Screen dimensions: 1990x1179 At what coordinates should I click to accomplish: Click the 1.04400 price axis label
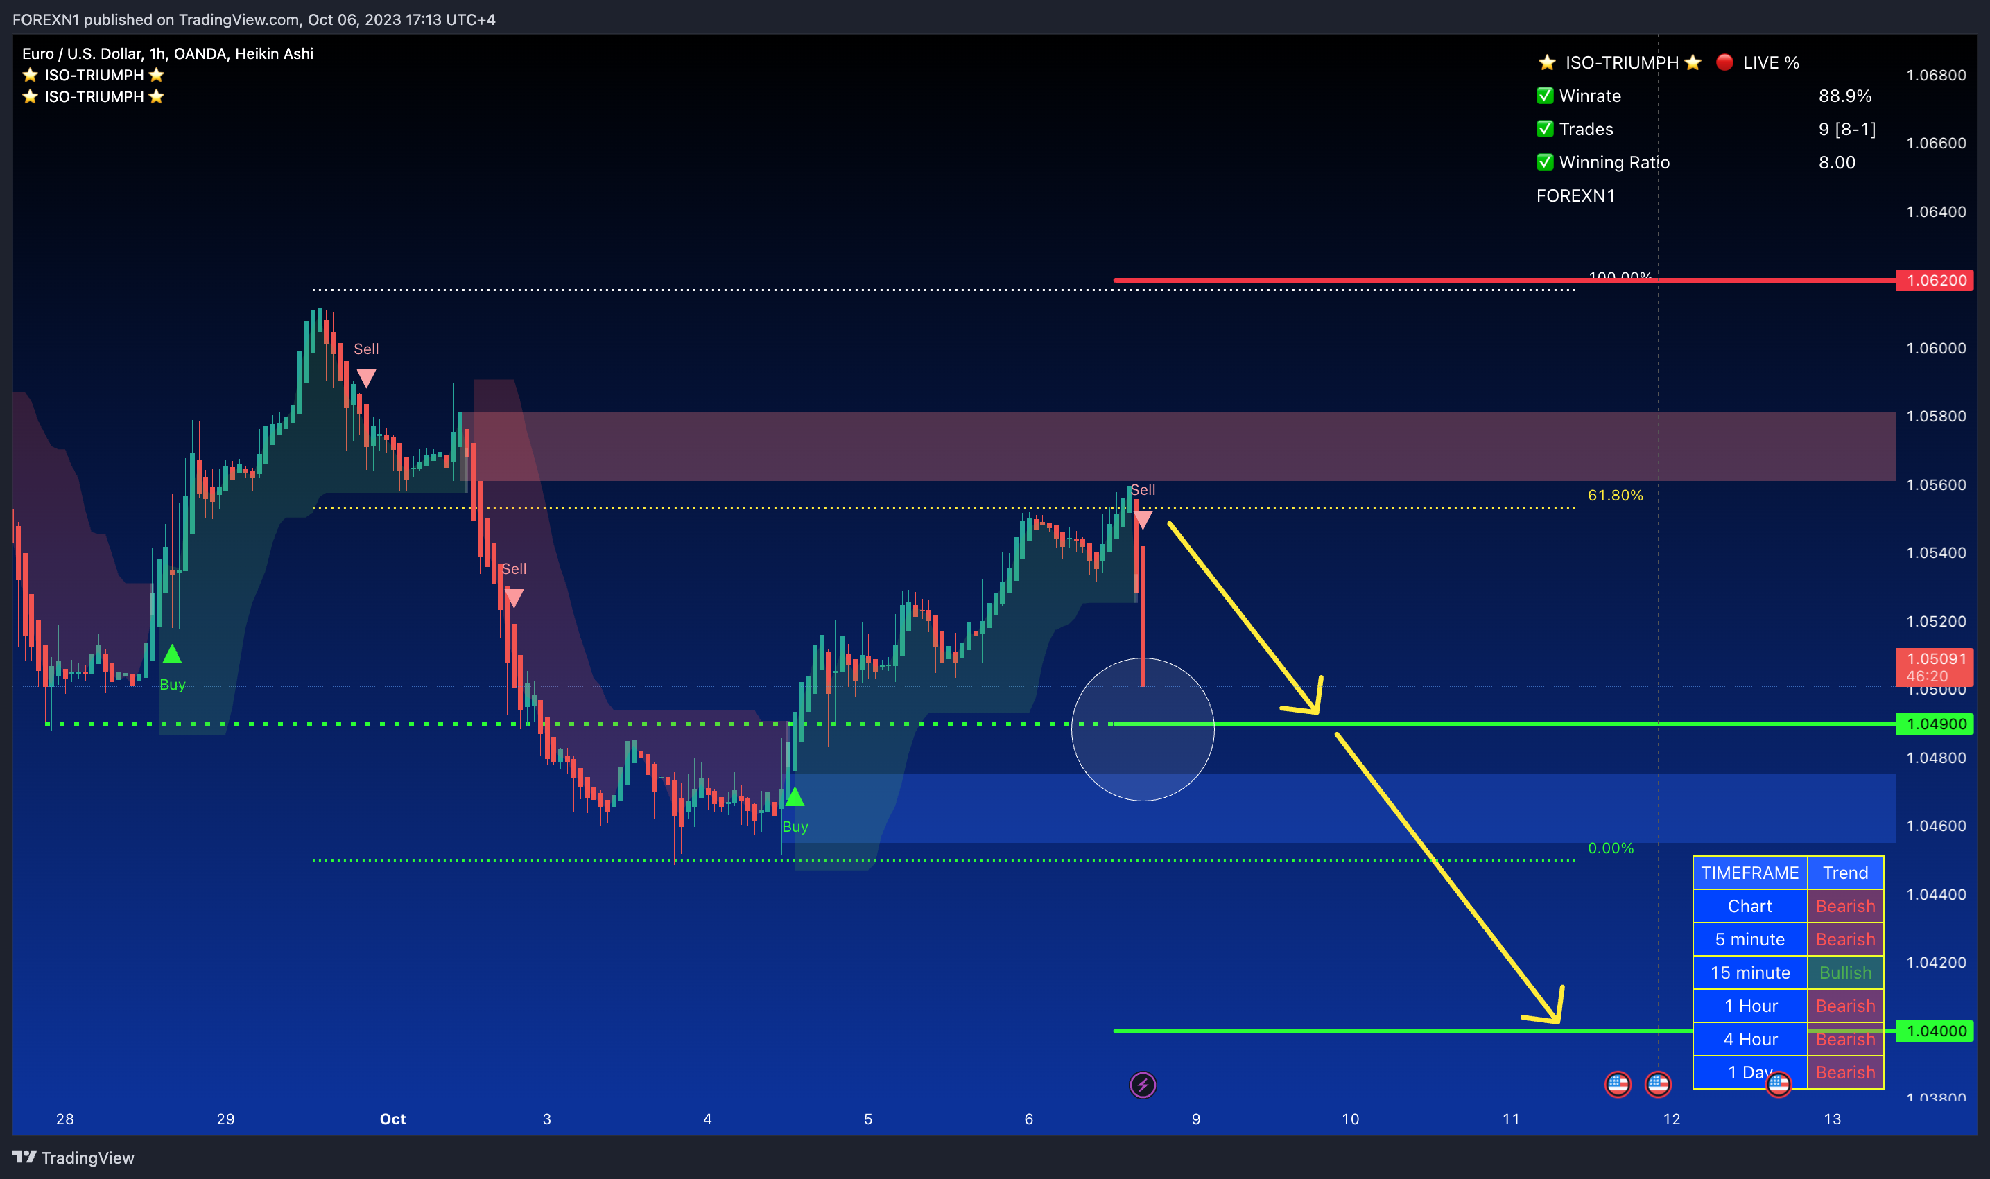click(1936, 894)
